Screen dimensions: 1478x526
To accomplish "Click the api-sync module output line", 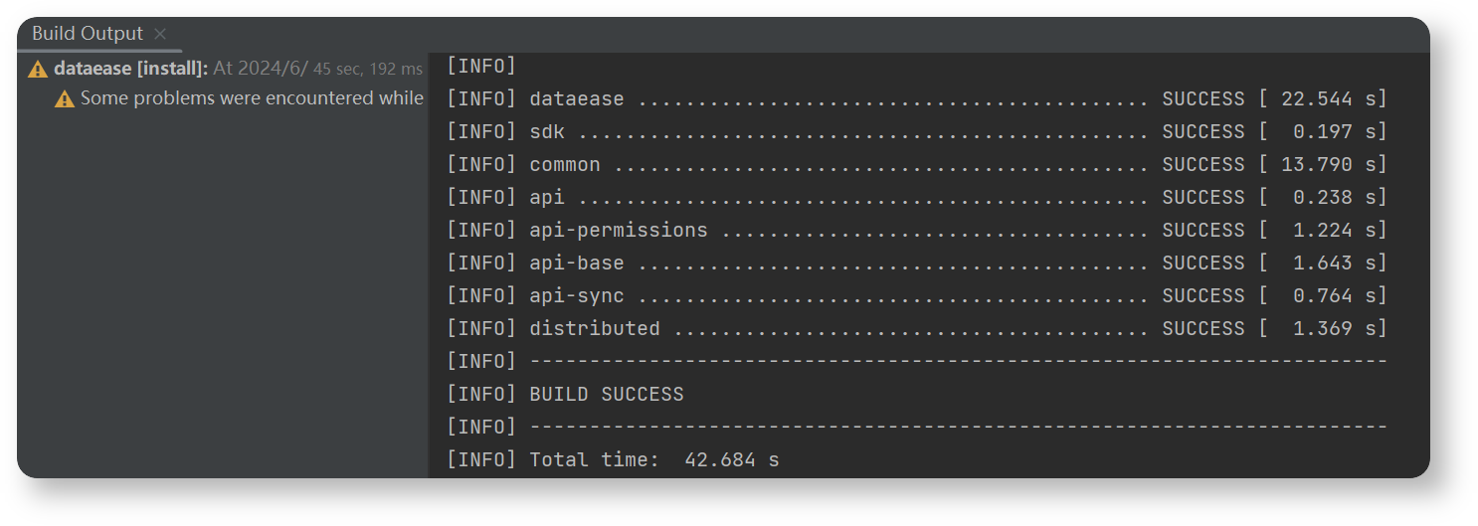I will point(915,296).
